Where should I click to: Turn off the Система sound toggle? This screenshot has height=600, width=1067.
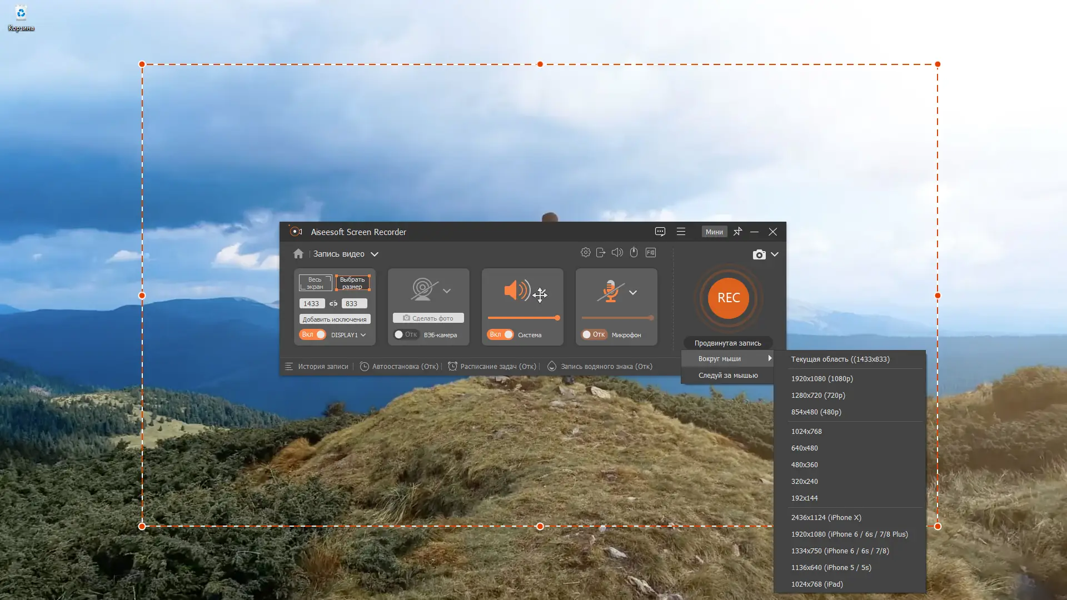[x=501, y=334]
